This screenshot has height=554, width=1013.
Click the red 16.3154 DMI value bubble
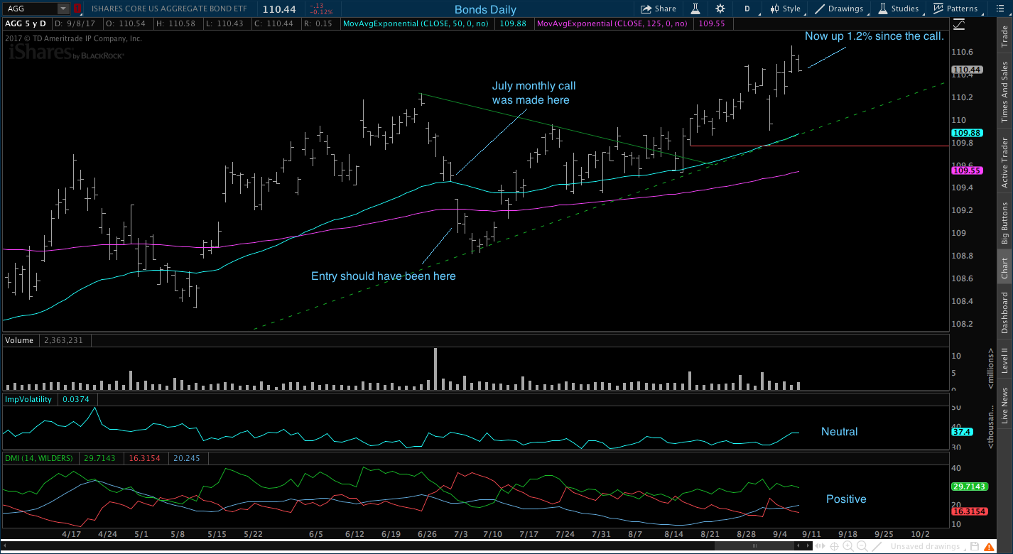click(x=969, y=511)
